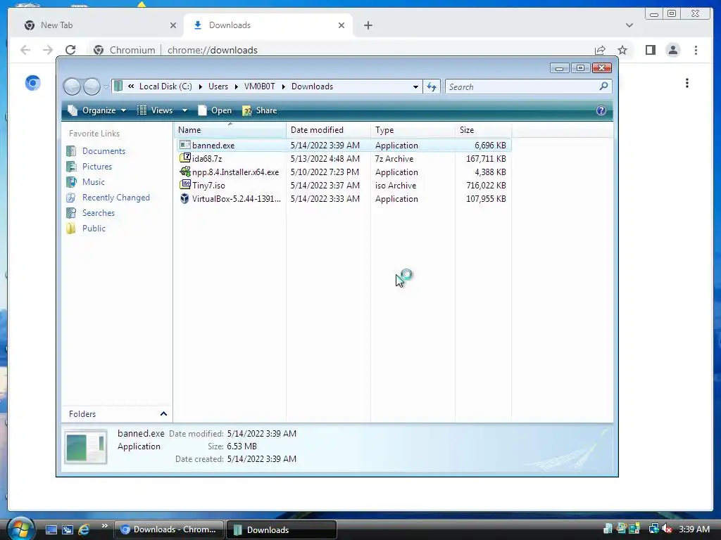The width and height of the screenshot is (721, 540).
Task: Sort files by the Type column
Action: [x=413, y=130]
